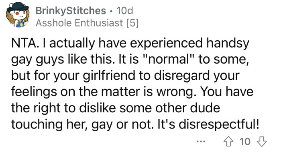Click the hat on the Snoo avatar

[18, 7]
